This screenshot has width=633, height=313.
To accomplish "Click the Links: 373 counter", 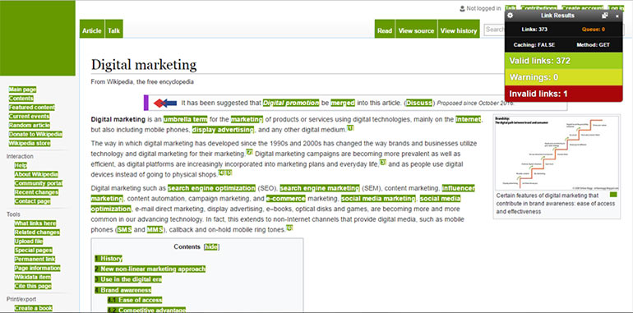I will pyautogui.click(x=534, y=29).
